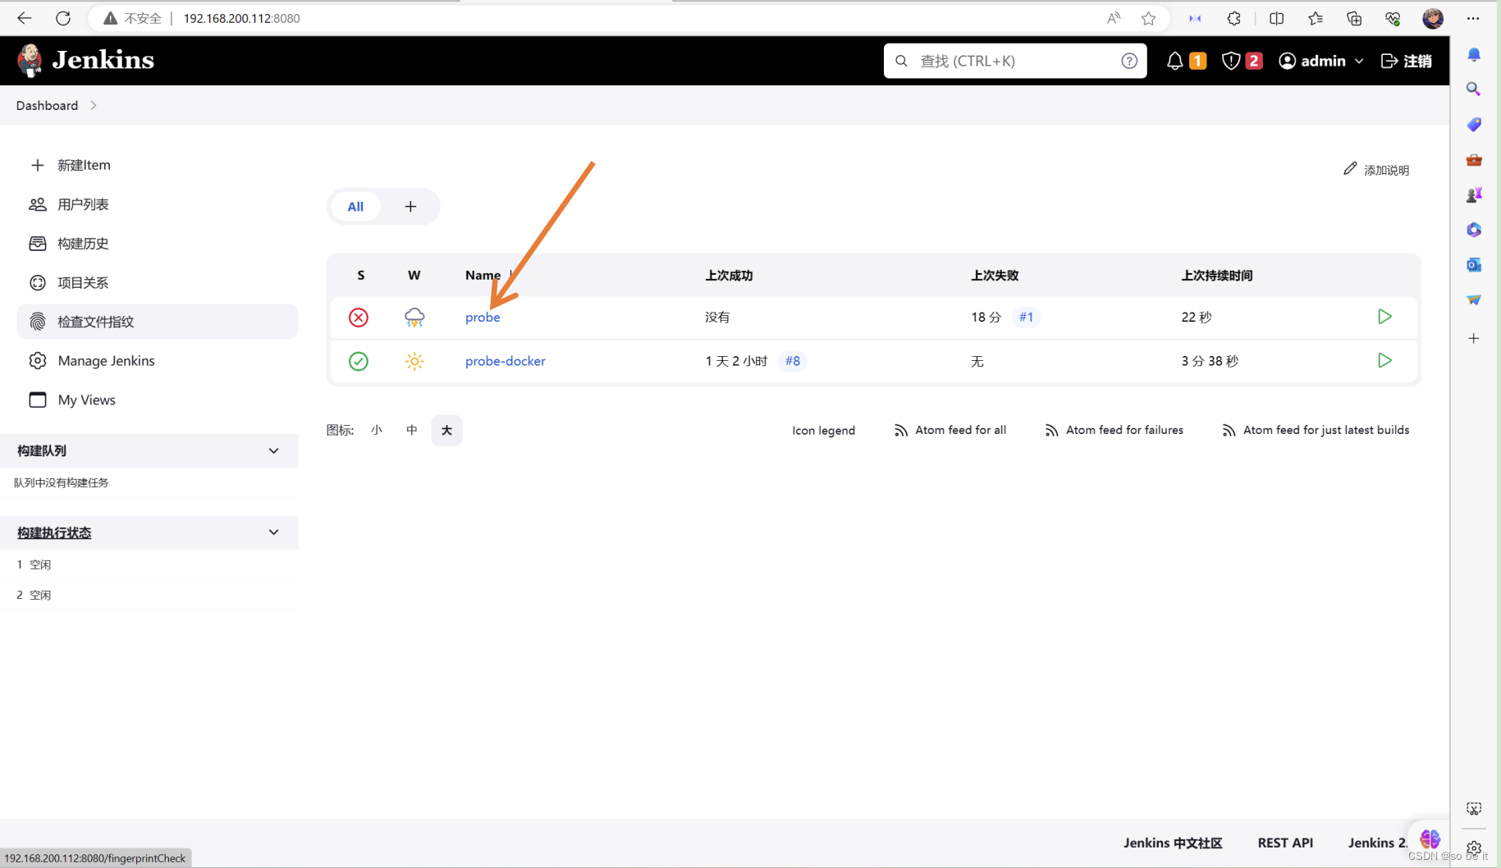The height and width of the screenshot is (868, 1501).
Task: Click the pencil icon for 添加说明
Action: coord(1350,168)
